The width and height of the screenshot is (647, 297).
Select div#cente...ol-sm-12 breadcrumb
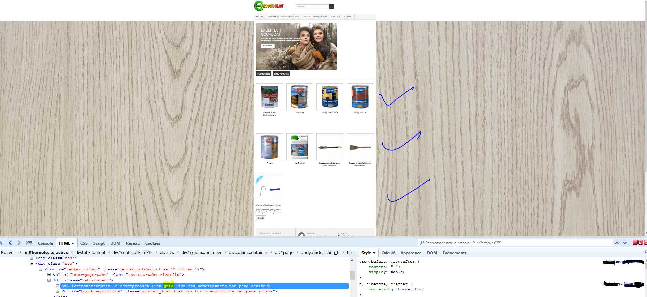coord(132,252)
